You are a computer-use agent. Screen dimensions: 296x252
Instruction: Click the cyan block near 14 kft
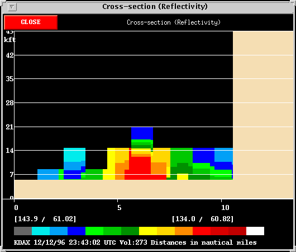(74, 155)
